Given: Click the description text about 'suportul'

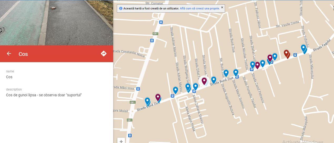Looking at the screenshot, I should [x=44, y=95].
